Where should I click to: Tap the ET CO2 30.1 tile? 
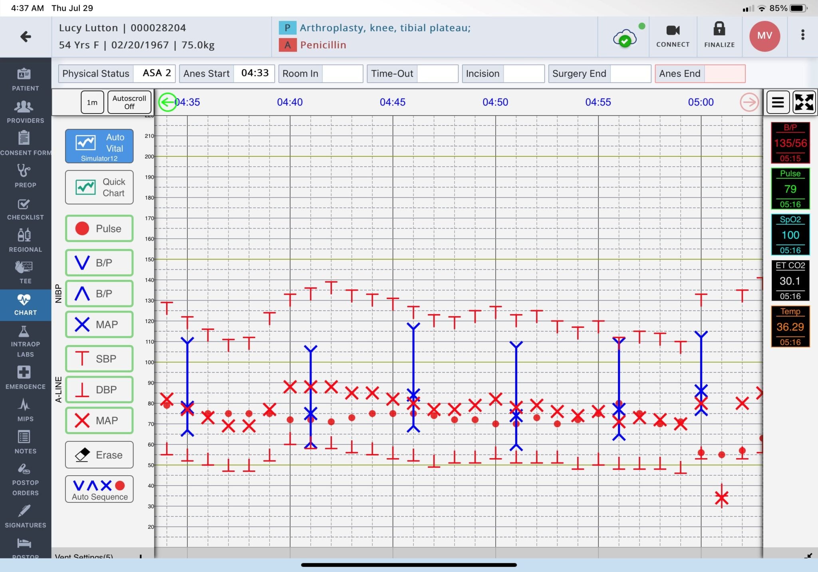pyautogui.click(x=790, y=281)
